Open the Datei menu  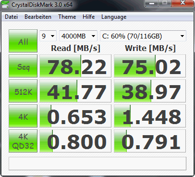pyautogui.click(x=11, y=17)
